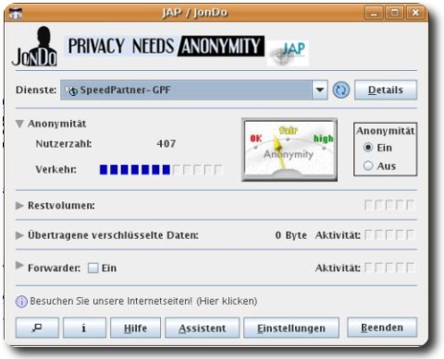Image resolution: width=444 pixels, height=359 pixels.
Task: Open Einstellungen settings
Action: coord(291,328)
